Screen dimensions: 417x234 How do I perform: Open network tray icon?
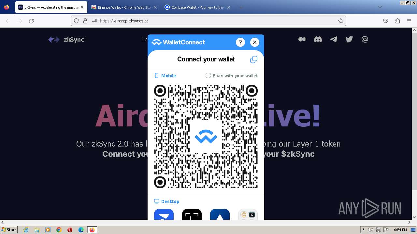click(378, 230)
